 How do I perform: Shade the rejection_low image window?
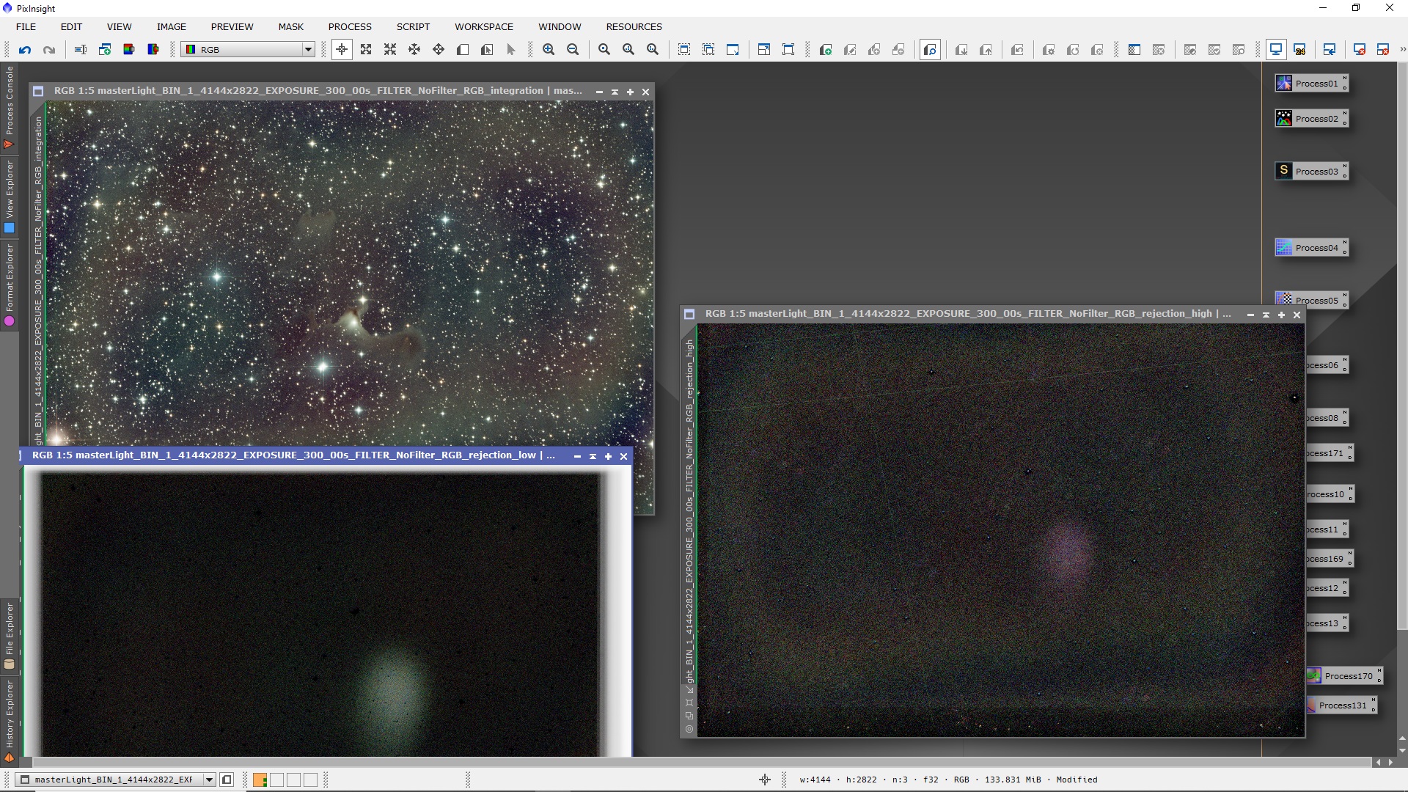point(593,456)
